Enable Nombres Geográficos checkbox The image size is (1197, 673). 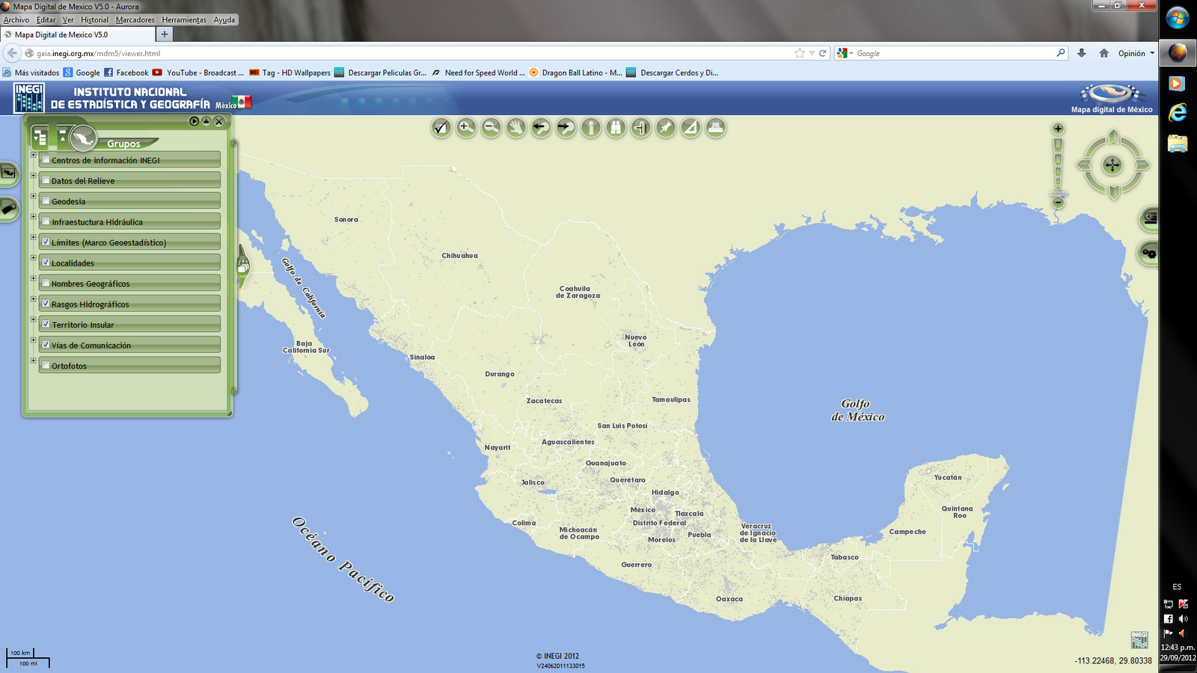[x=46, y=283]
